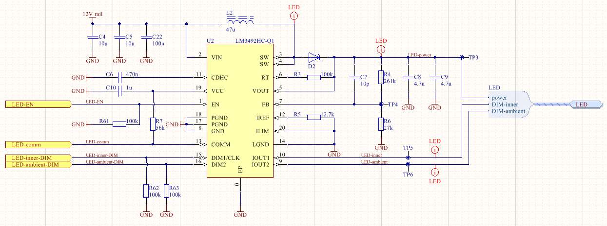
Task: Select resistor R4 symbol
Action: [381, 77]
